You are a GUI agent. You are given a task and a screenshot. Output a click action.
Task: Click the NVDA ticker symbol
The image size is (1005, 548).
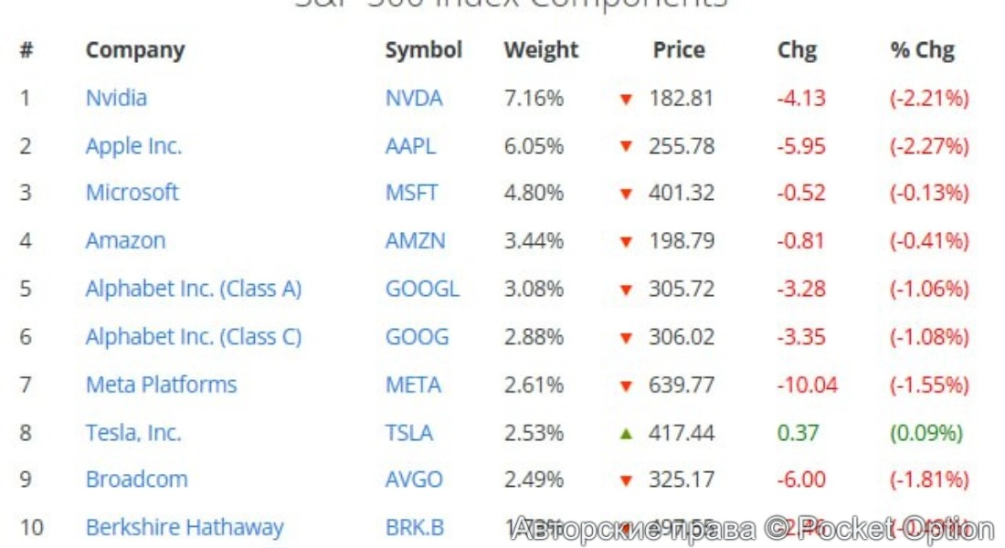[x=413, y=98]
